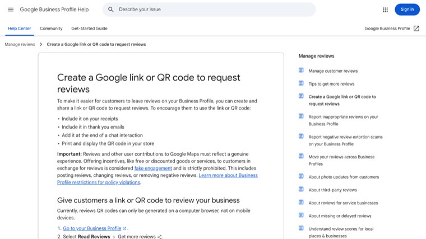Click the external link icon beside Google Business Profile

point(416,29)
